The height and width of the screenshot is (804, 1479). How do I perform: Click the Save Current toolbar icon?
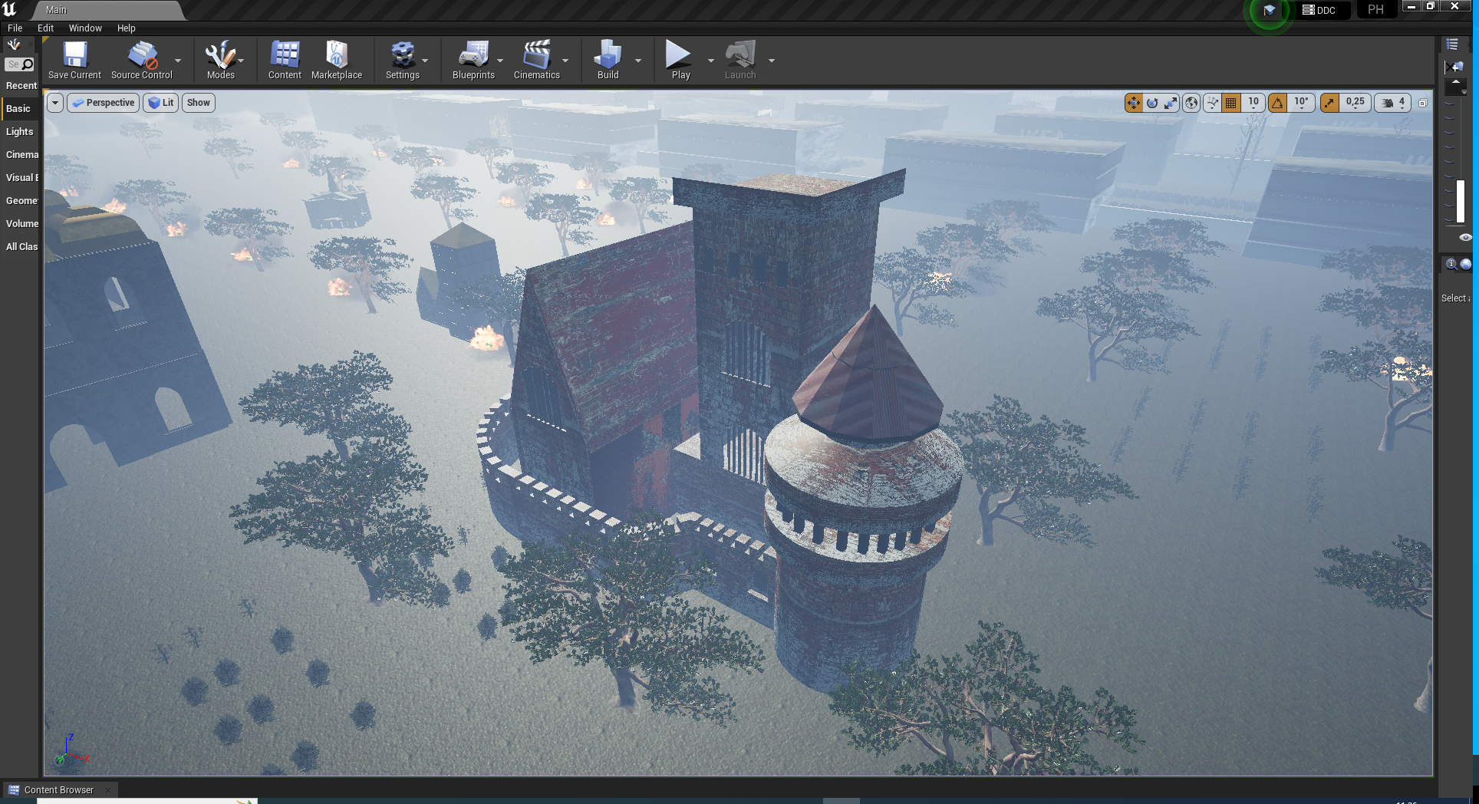pos(74,60)
